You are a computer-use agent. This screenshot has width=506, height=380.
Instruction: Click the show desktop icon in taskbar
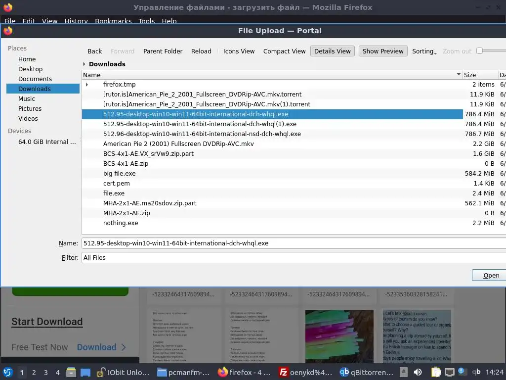[x=85, y=372]
